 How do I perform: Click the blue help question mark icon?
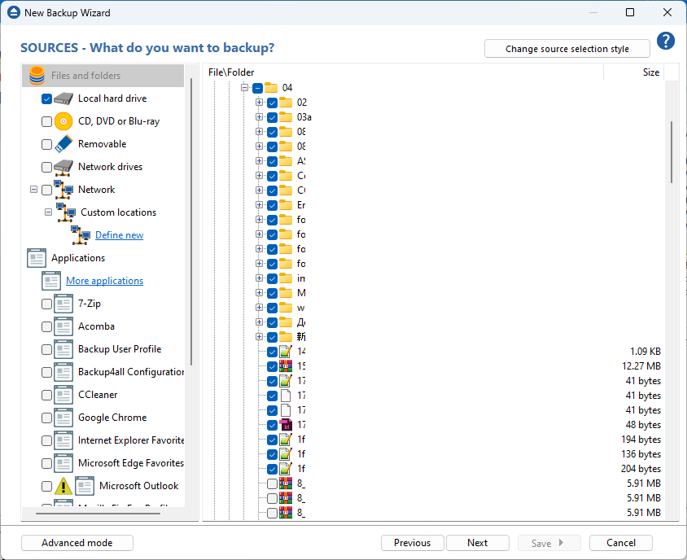coord(666,42)
